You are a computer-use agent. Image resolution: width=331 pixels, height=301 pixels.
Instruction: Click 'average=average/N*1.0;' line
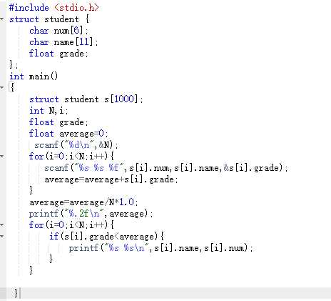pos(83,202)
